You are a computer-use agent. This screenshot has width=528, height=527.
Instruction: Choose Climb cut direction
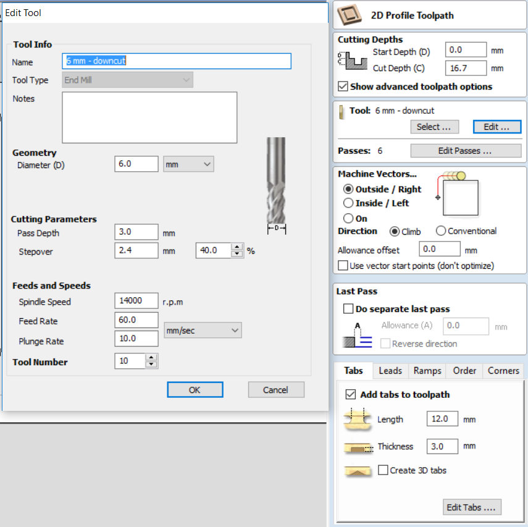(x=395, y=232)
